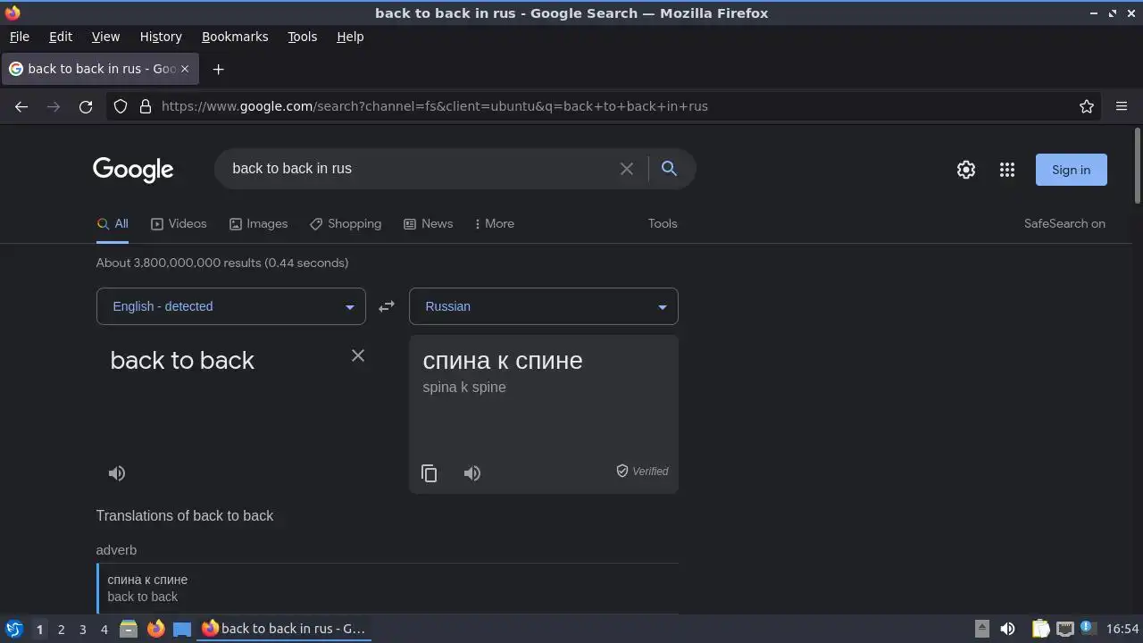Clear the Google search box text
This screenshot has height=643, width=1143.
tap(627, 169)
